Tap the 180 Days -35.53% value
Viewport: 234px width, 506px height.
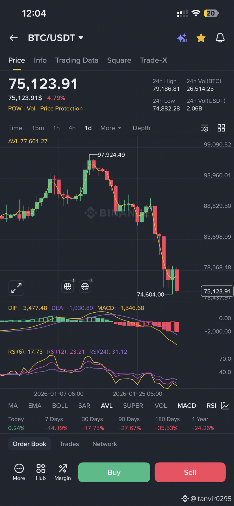click(x=166, y=428)
